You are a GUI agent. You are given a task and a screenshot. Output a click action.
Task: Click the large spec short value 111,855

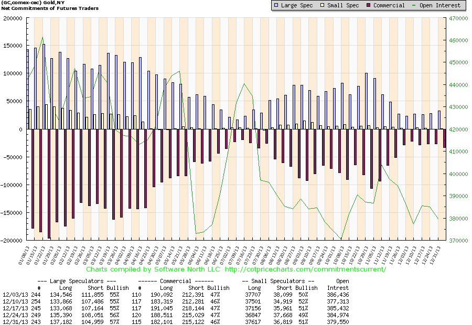point(92,295)
